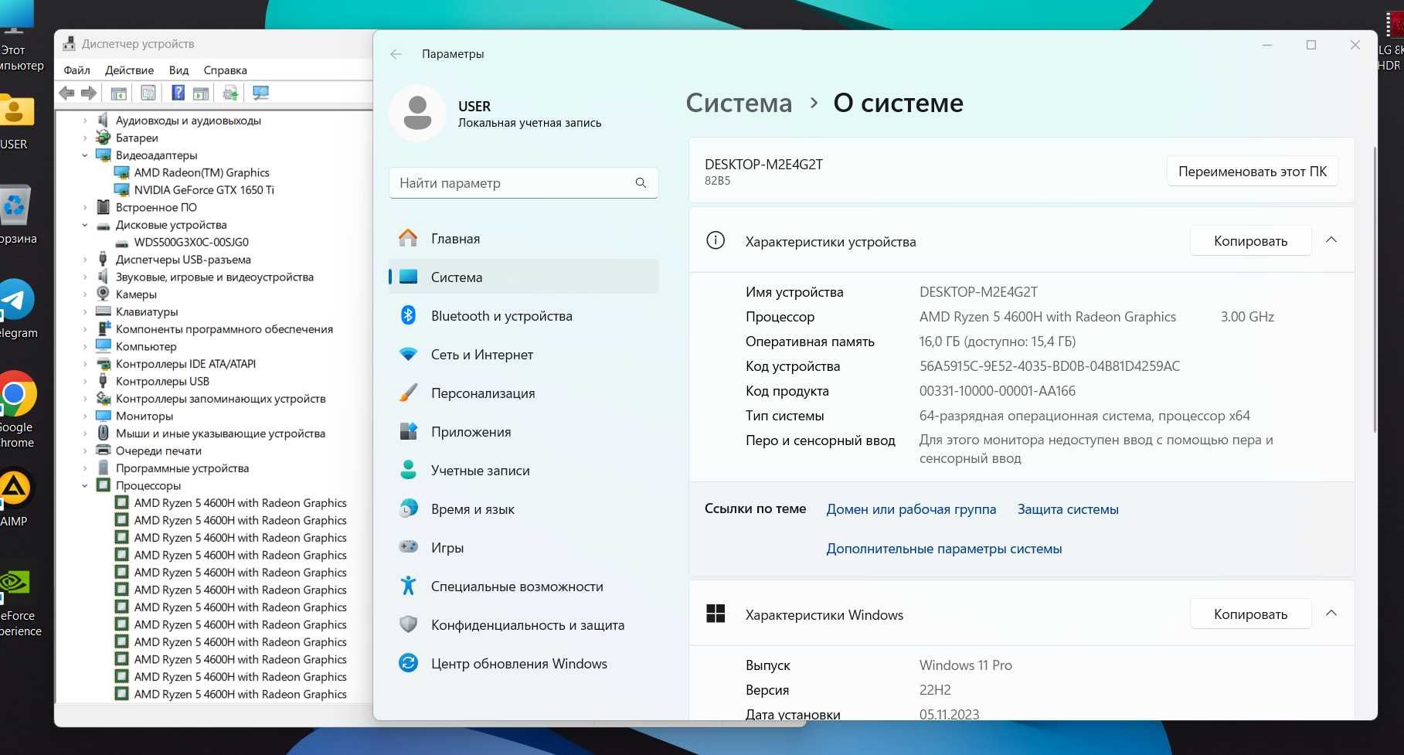The image size is (1404, 755).
Task: Collapse the Процессоры tree node
Action: (x=85, y=485)
